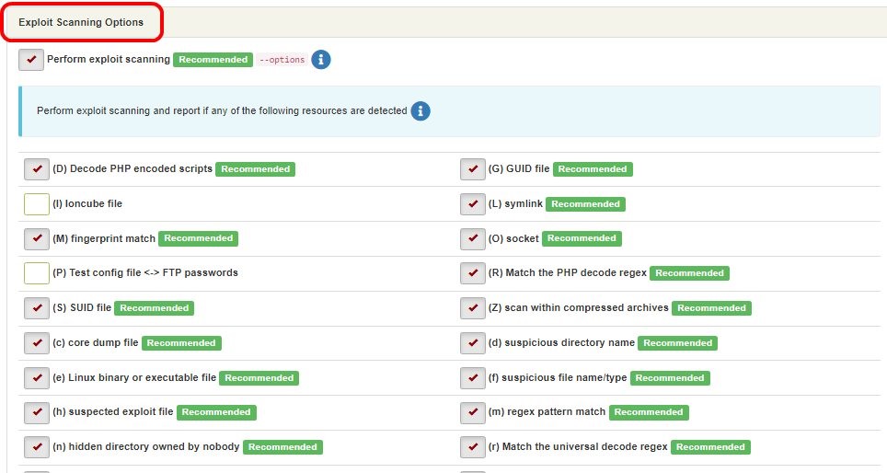This screenshot has width=887, height=473.
Task: Uncheck SUID file option
Action: pos(37,308)
